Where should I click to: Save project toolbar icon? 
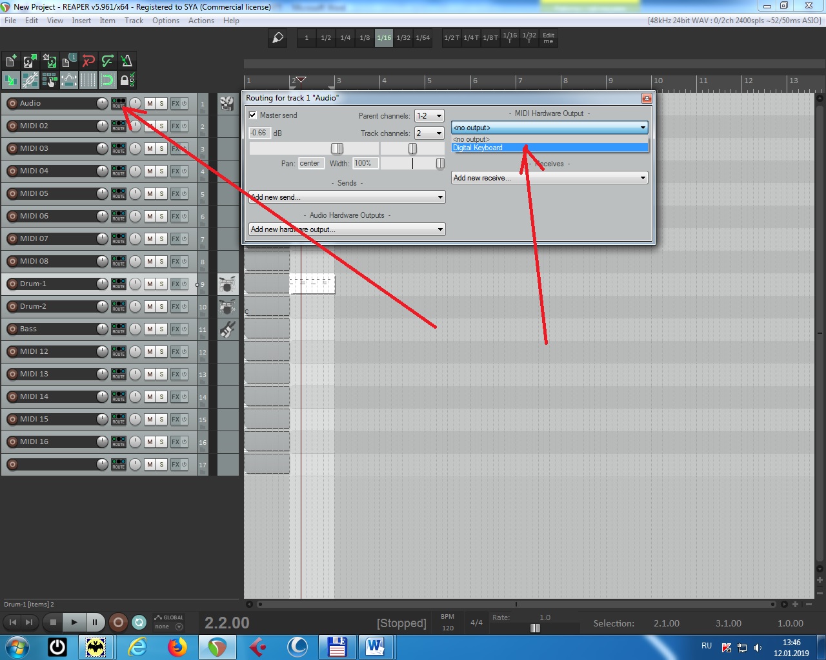pyautogui.click(x=50, y=61)
